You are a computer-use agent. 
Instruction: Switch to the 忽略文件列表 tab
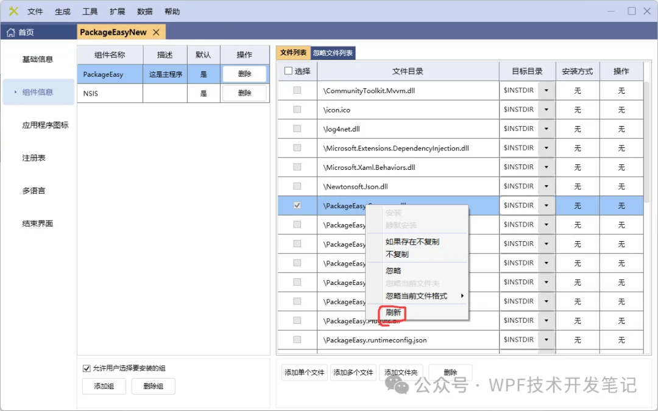pyautogui.click(x=333, y=53)
